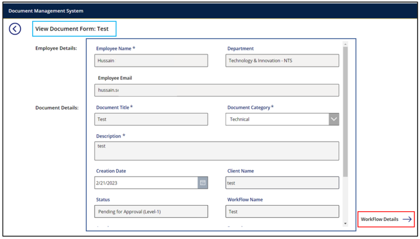Click the Employee Email field
420x239 pixels.
tap(217, 91)
